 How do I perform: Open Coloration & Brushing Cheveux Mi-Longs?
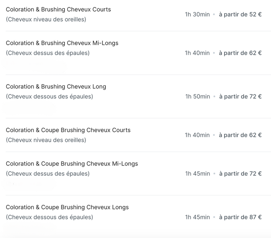tap(62, 43)
